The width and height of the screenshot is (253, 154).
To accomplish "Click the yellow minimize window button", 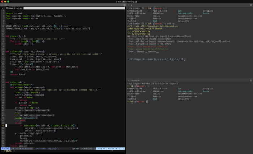I will pyautogui.click(x=5, y=1).
